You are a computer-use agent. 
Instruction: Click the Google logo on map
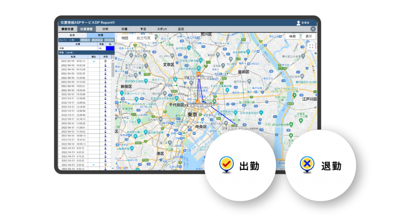122,168
